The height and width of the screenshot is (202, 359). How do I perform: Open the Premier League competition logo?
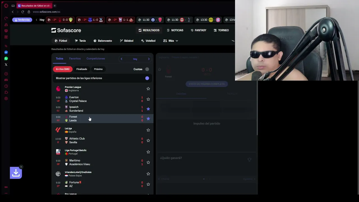pyautogui.click(x=58, y=89)
